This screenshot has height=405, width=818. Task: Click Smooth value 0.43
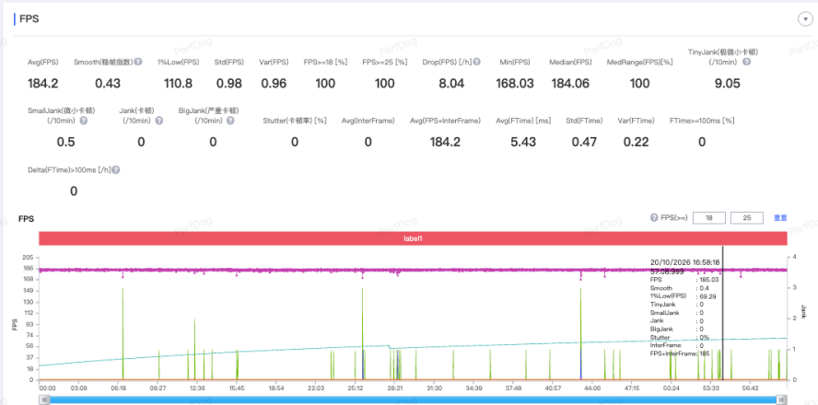[108, 84]
